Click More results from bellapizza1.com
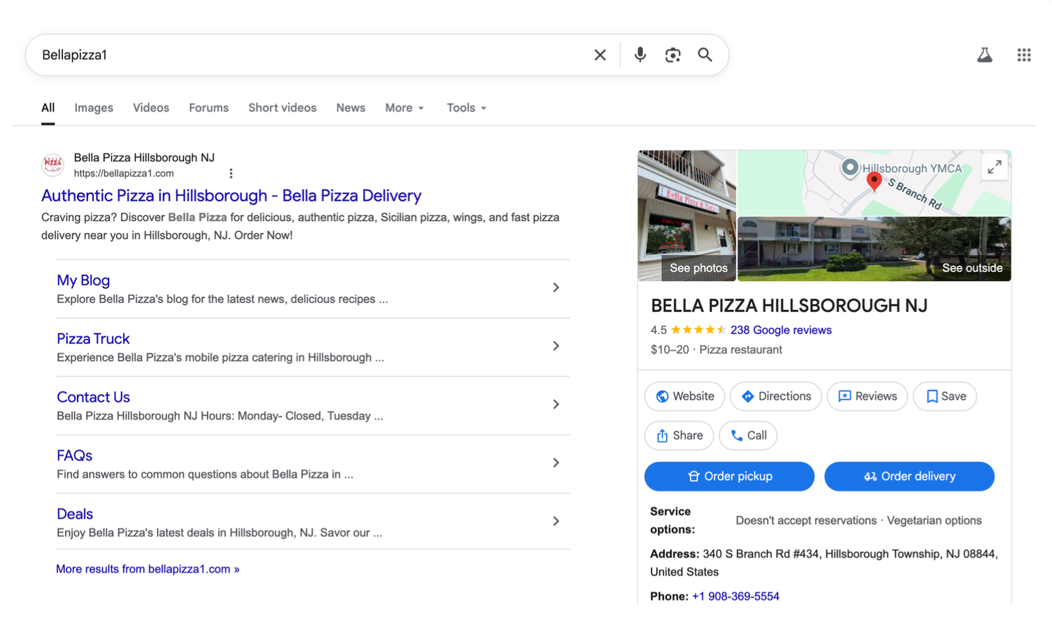 [147, 569]
